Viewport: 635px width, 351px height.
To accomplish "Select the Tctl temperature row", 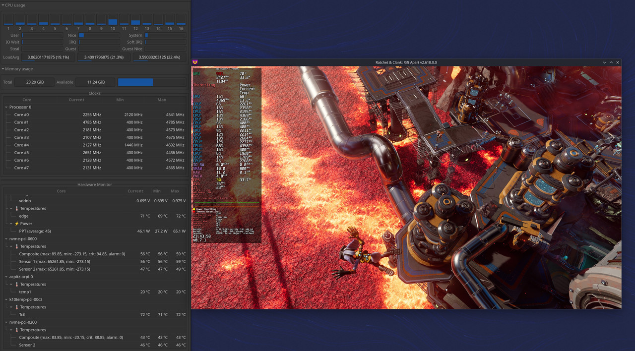I will click(95, 315).
